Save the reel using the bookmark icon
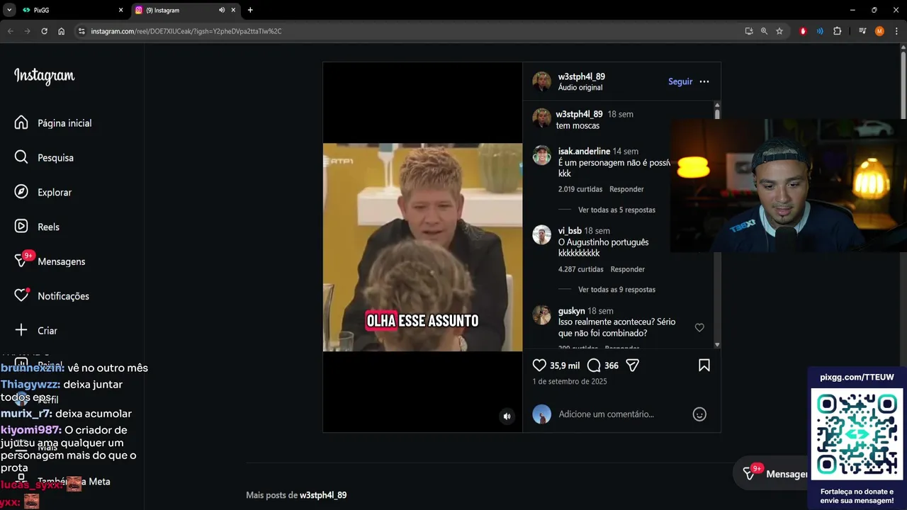907x510 pixels. tap(704, 365)
